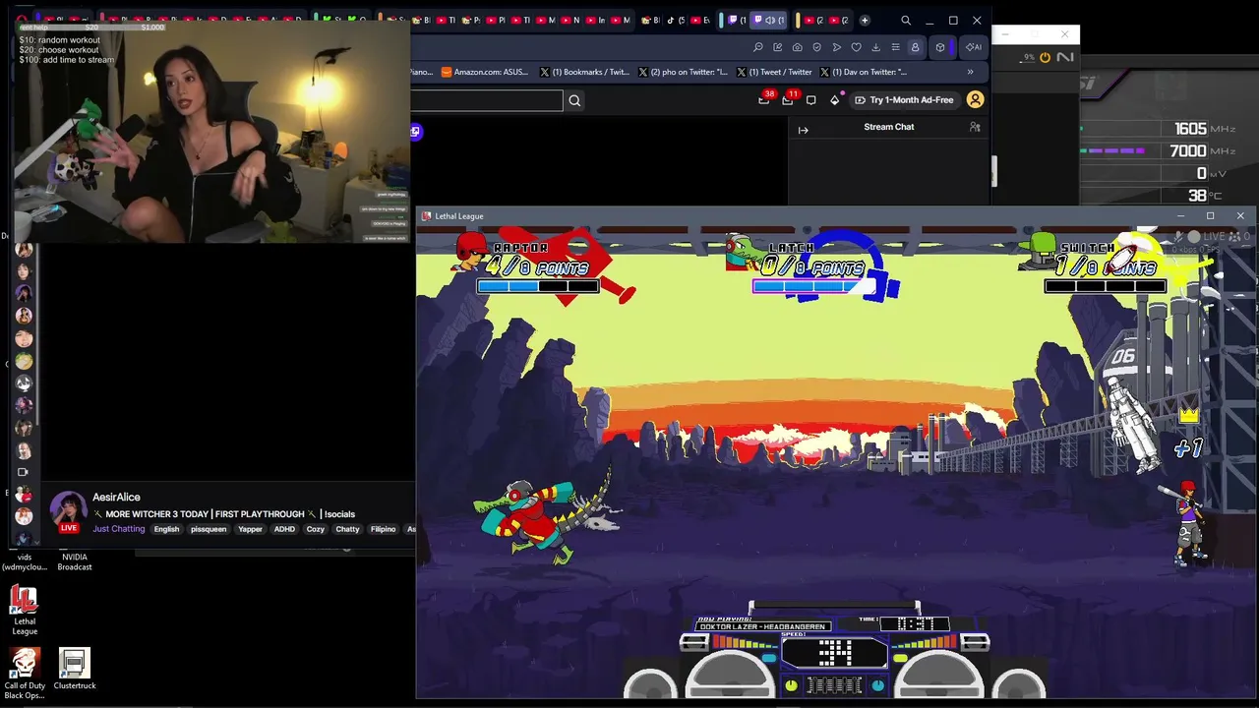Click the yellow power icon in monitoring window

coord(1045,57)
